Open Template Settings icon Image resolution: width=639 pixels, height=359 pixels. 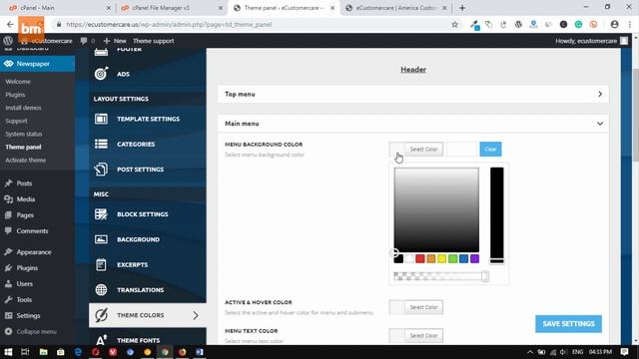coord(101,119)
